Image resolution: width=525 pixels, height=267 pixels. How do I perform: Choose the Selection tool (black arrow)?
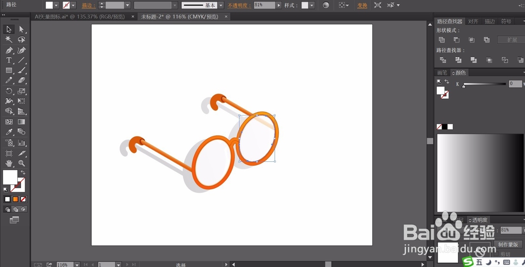pyautogui.click(x=9, y=29)
